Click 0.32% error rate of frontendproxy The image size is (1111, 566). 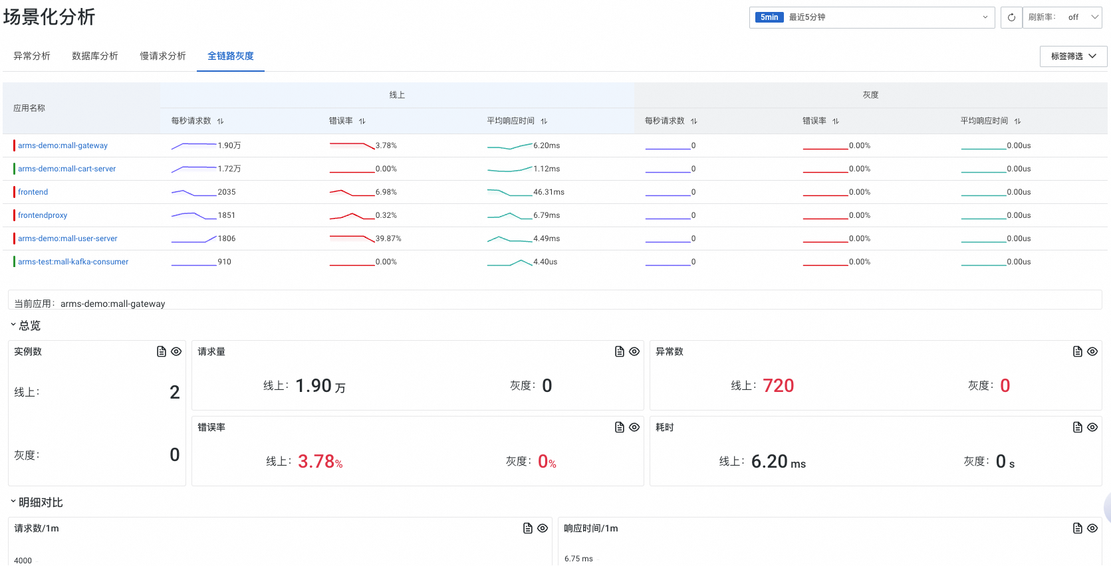(386, 215)
